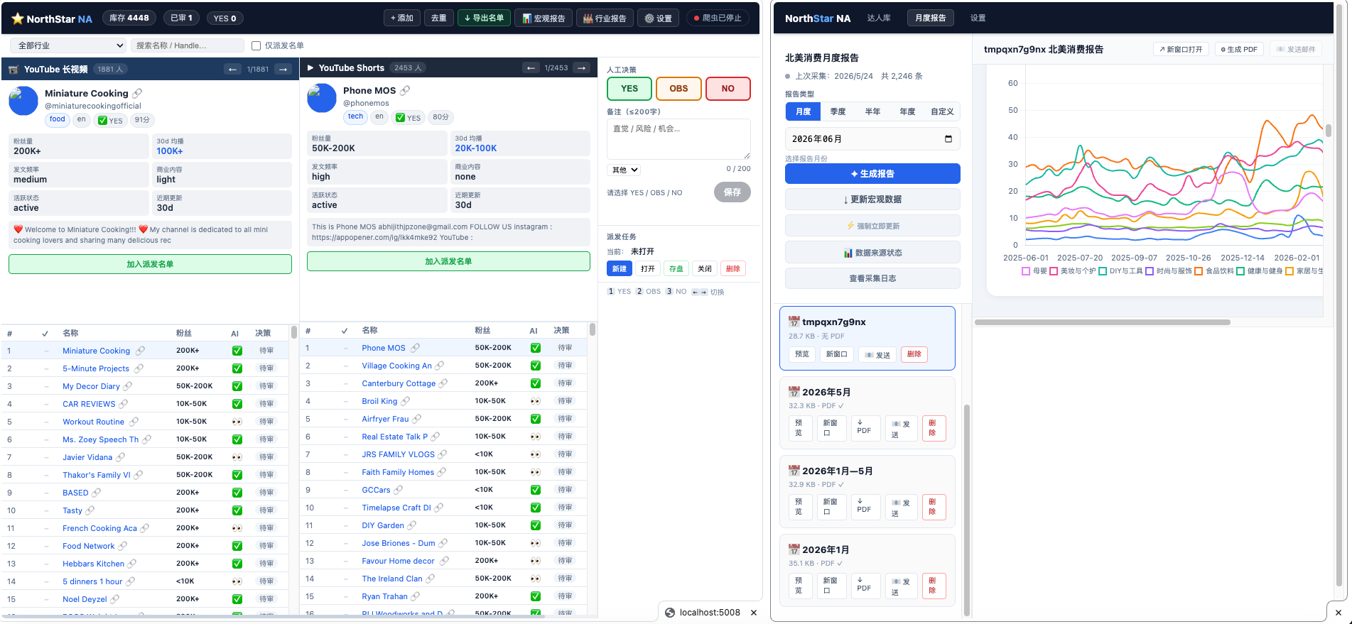
Task: Go to next creator in YouTube 长视频 header
Action: [x=283, y=69]
